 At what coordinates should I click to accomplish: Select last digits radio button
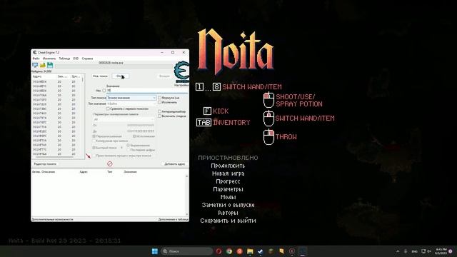[129, 150]
